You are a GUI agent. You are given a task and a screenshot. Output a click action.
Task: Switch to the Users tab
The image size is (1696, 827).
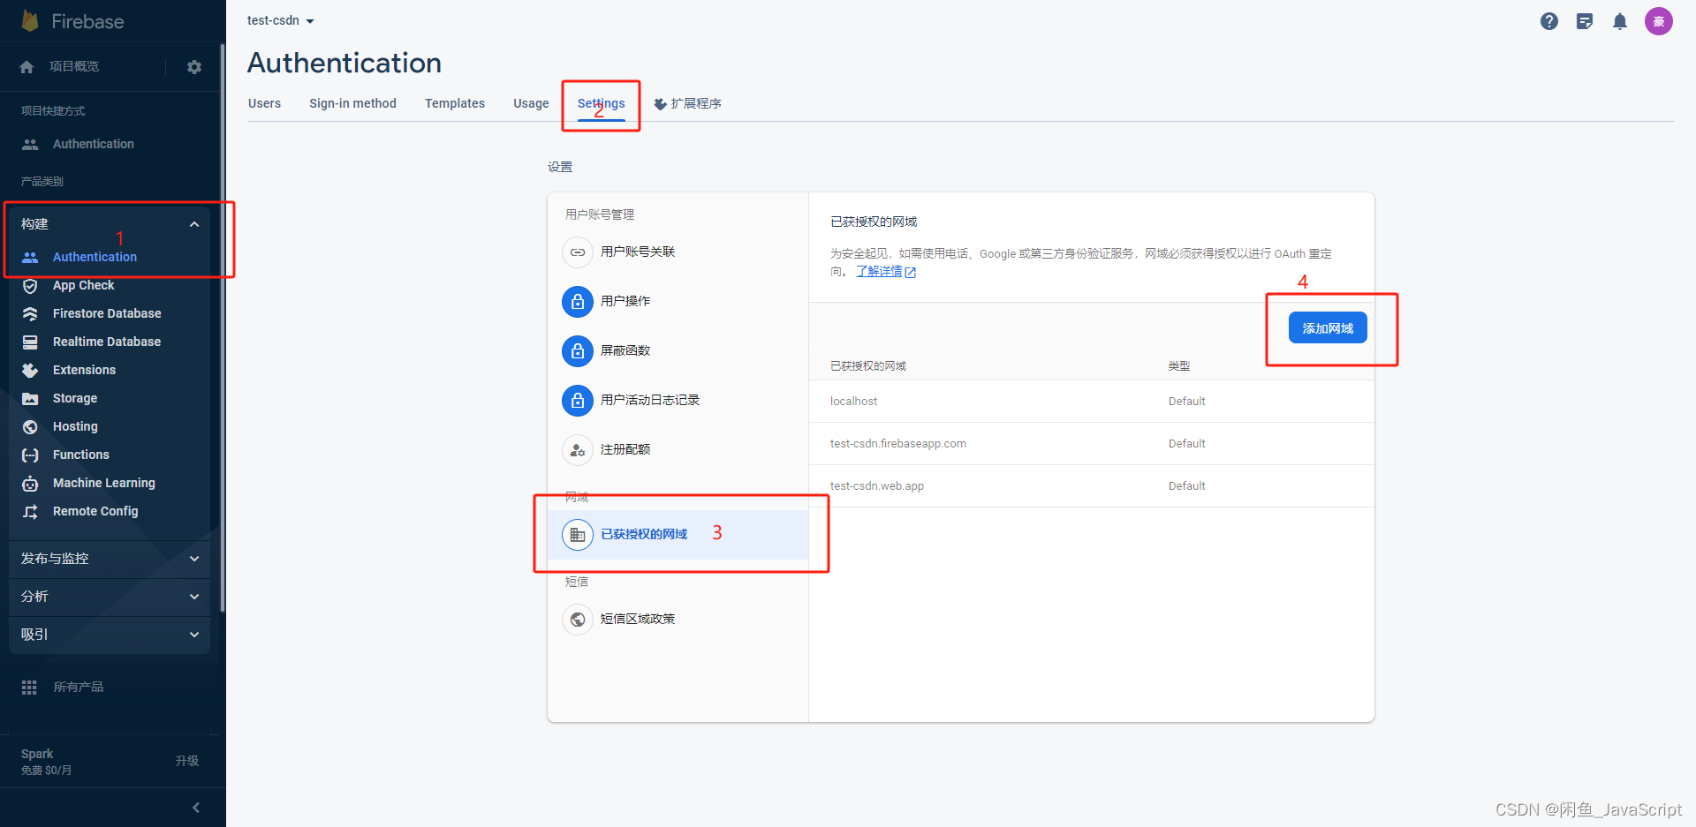[264, 103]
